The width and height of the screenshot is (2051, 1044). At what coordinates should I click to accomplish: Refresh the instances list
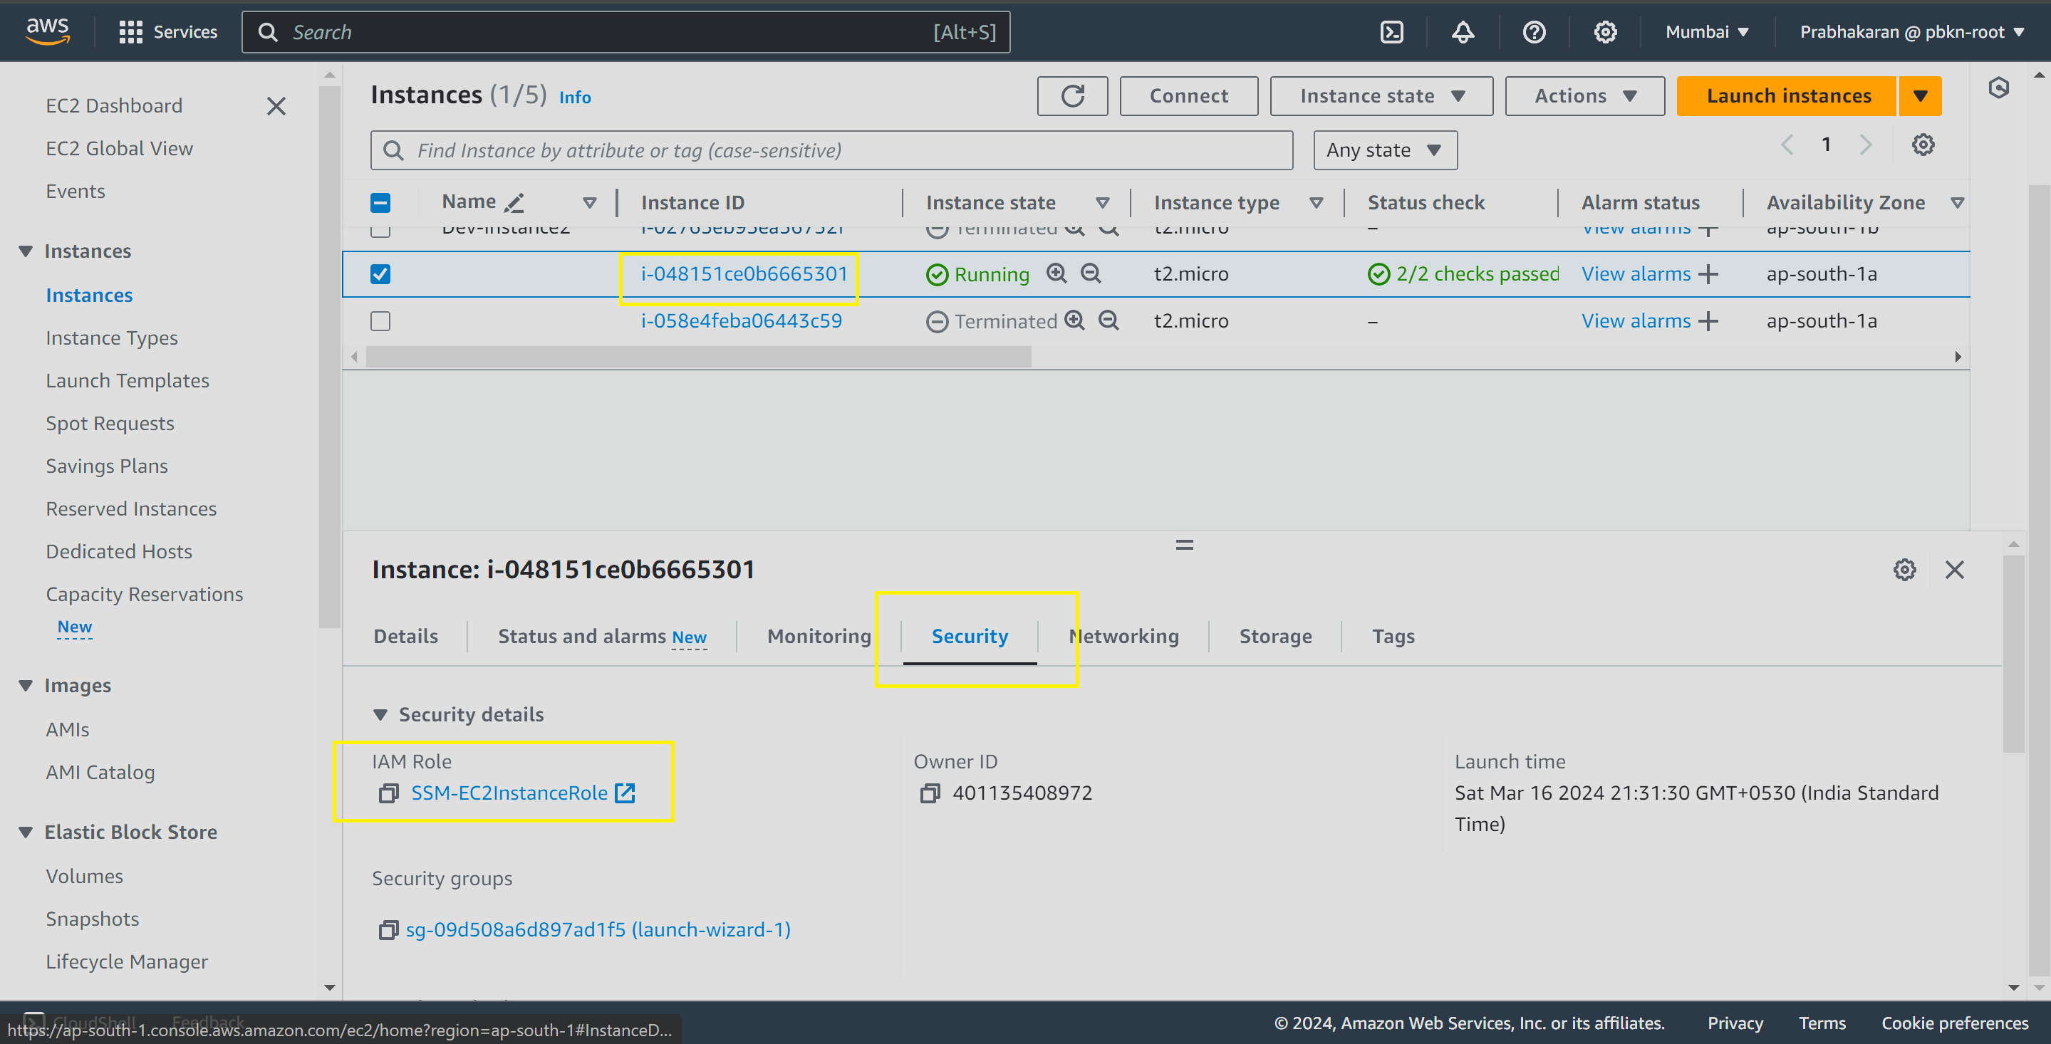(1071, 95)
